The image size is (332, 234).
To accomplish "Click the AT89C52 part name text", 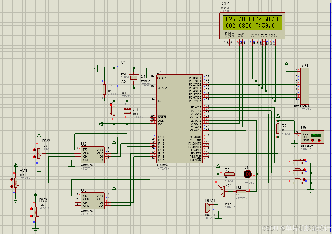I will 162,165.
